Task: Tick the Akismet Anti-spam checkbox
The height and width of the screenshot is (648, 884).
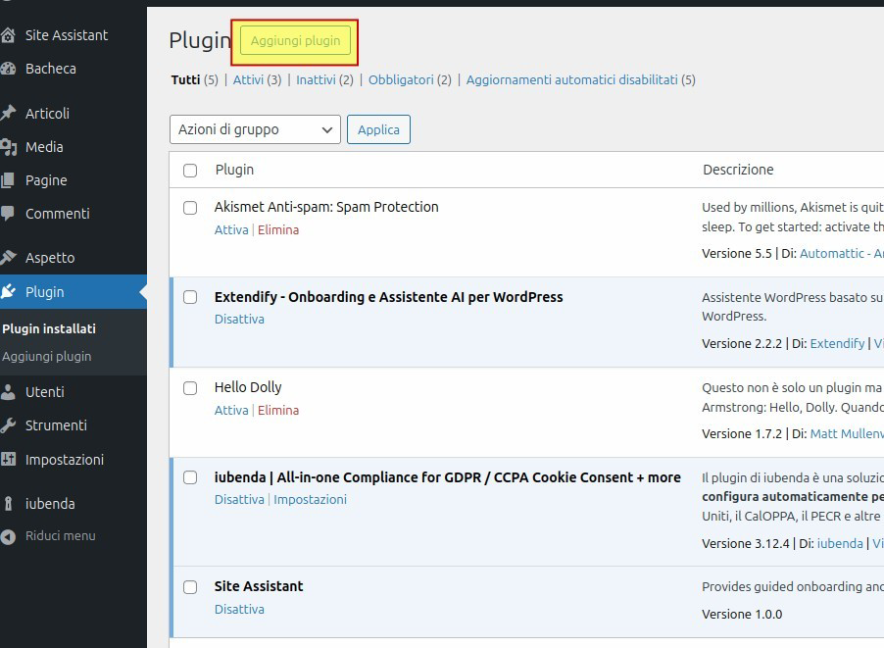Action: 190,208
